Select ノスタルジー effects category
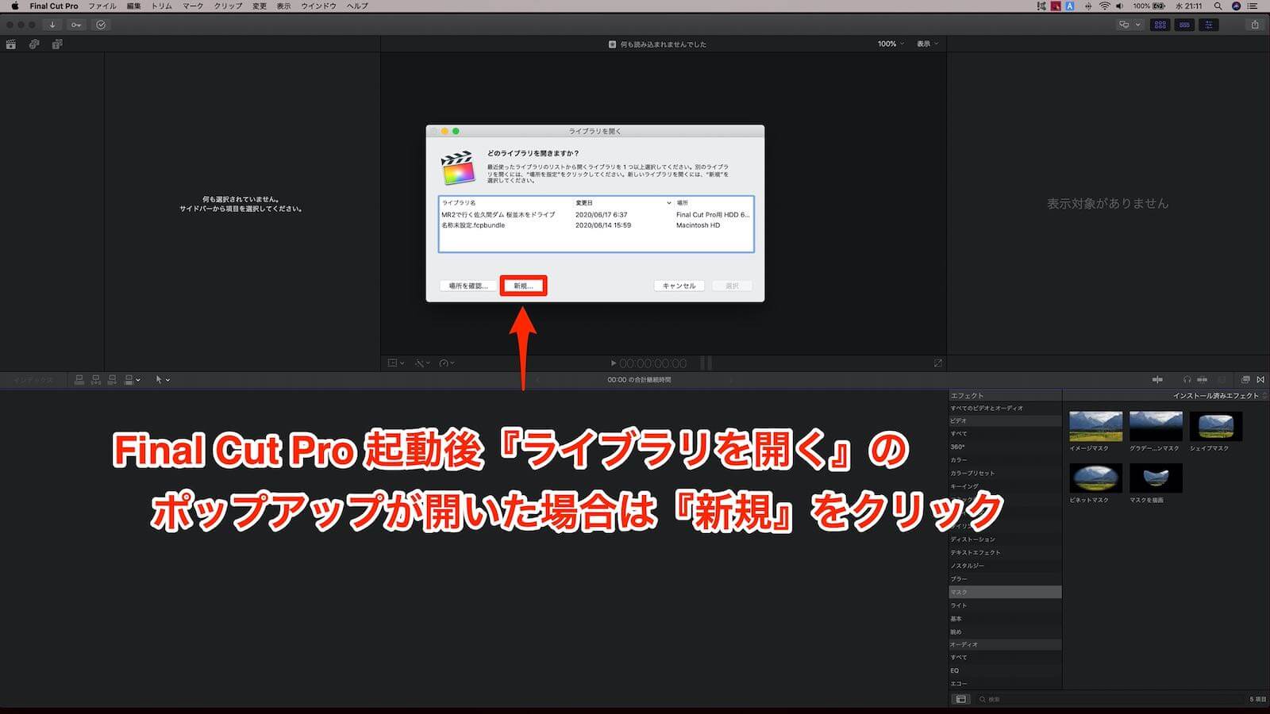 1005,566
